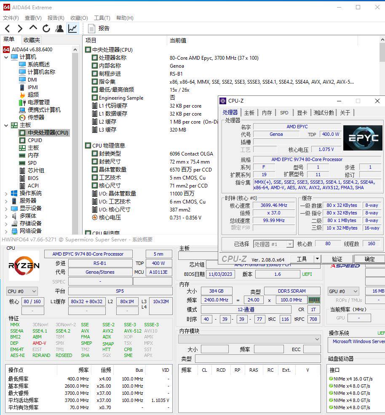The height and width of the screenshot is (415, 385).
Task: Close the CPU-Z window
Action: (x=377, y=101)
